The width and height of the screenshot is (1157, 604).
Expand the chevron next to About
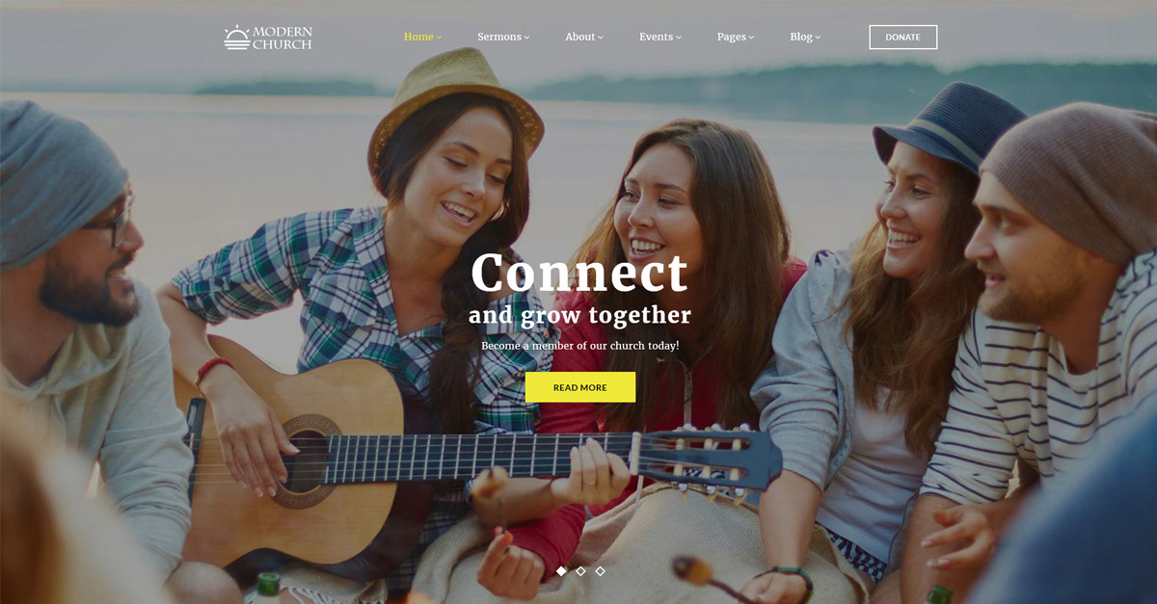601,38
